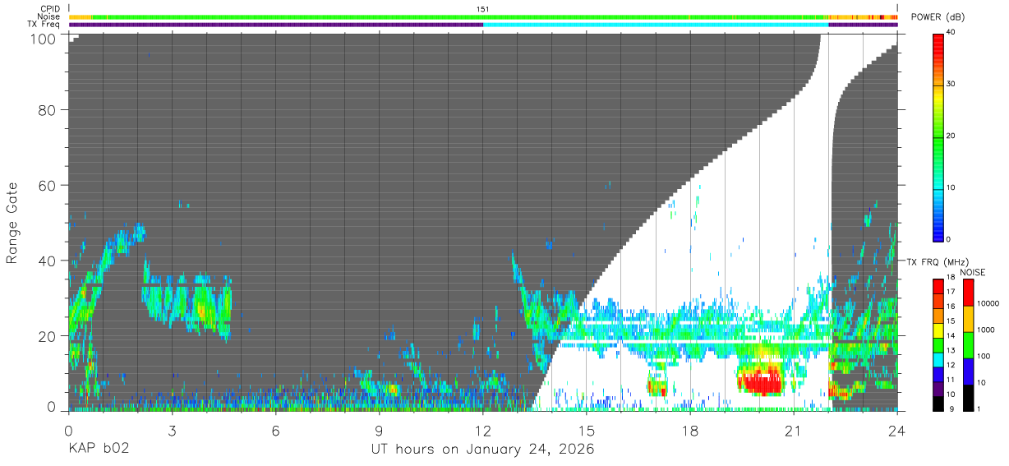The width and height of the screenshot is (1009, 466).
Task: Pick the green middle of the POWER colorbar
Action: (x=939, y=136)
